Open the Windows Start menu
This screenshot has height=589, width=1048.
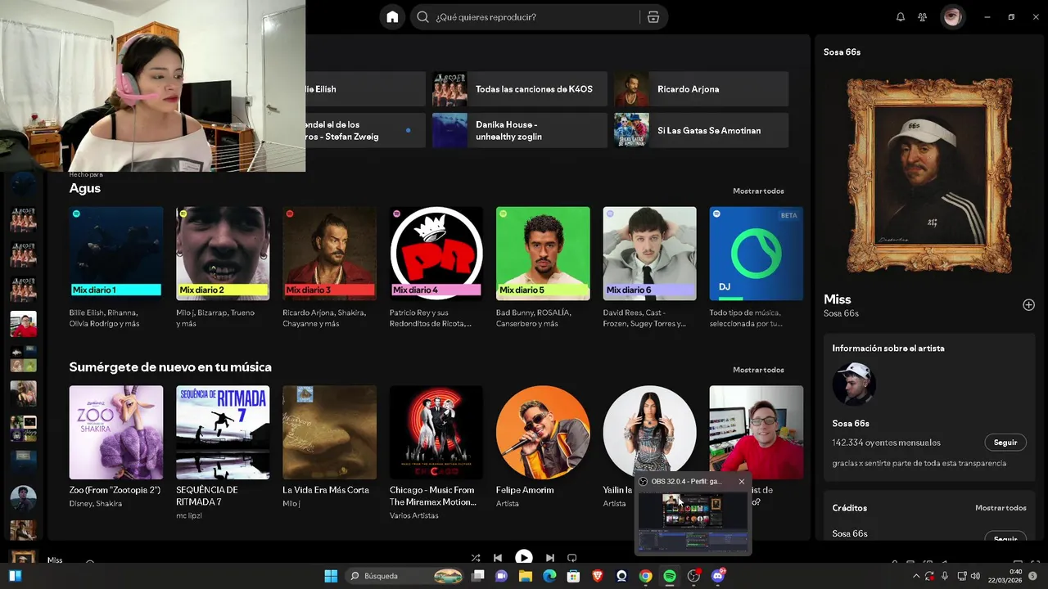point(332,576)
